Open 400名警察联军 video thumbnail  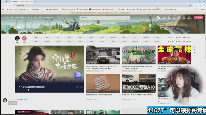(139, 55)
